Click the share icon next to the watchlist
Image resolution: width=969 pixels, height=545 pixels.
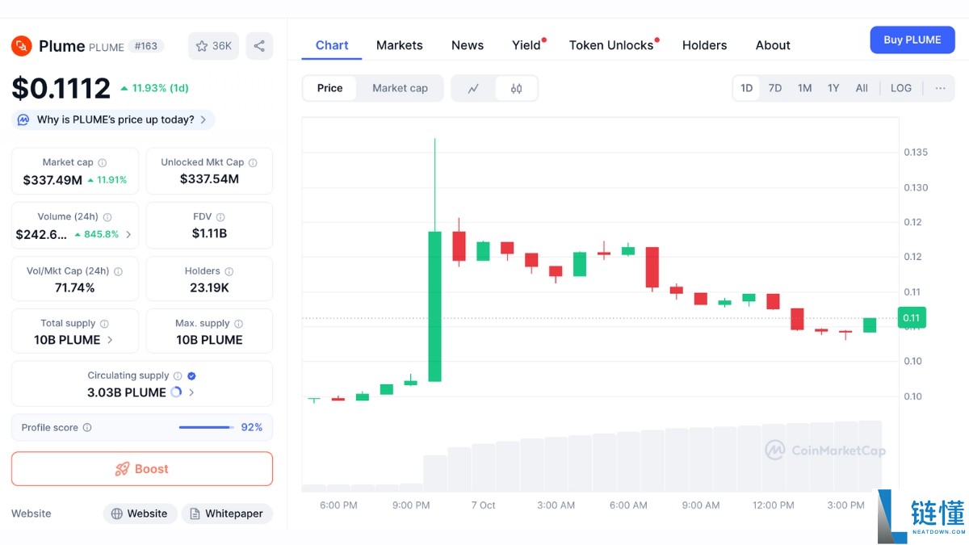(x=259, y=46)
